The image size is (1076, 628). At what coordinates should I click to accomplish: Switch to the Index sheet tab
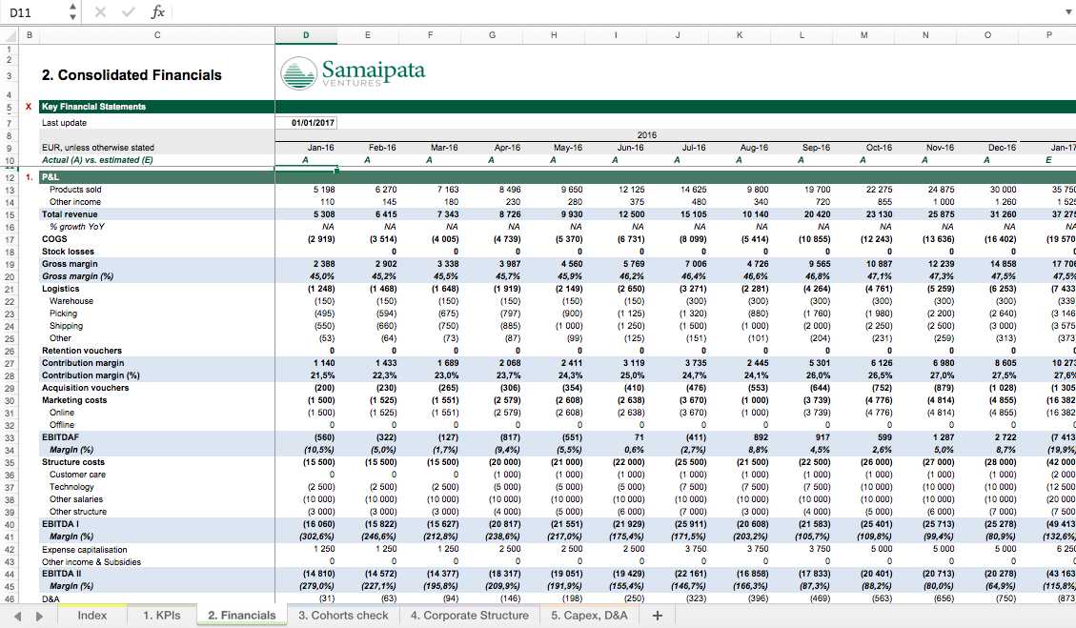(91, 616)
